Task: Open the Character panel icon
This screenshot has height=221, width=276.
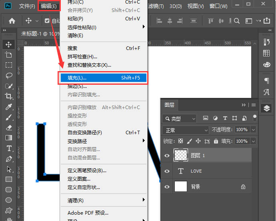Action: tap(266, 92)
